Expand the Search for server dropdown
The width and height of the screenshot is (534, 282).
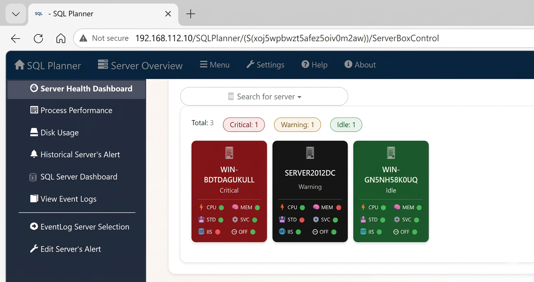264,96
